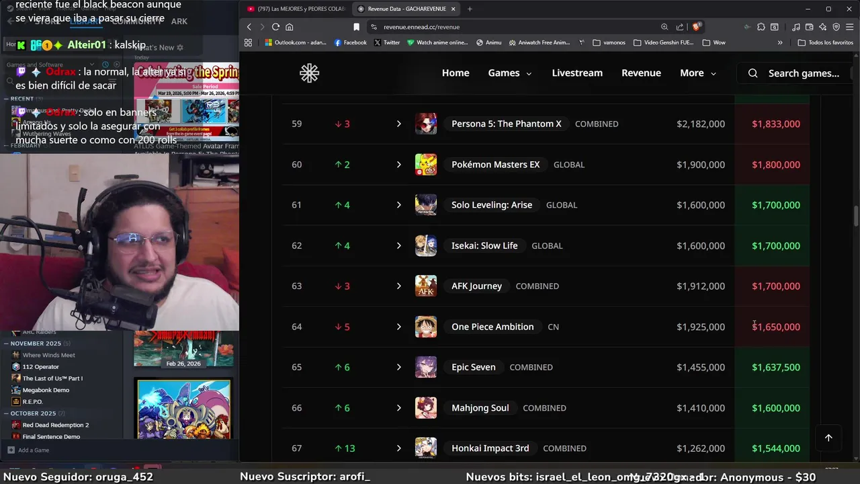Click the Isekai: Slow Life game icon
Screen dimensions: 860x484
[x=426, y=245]
